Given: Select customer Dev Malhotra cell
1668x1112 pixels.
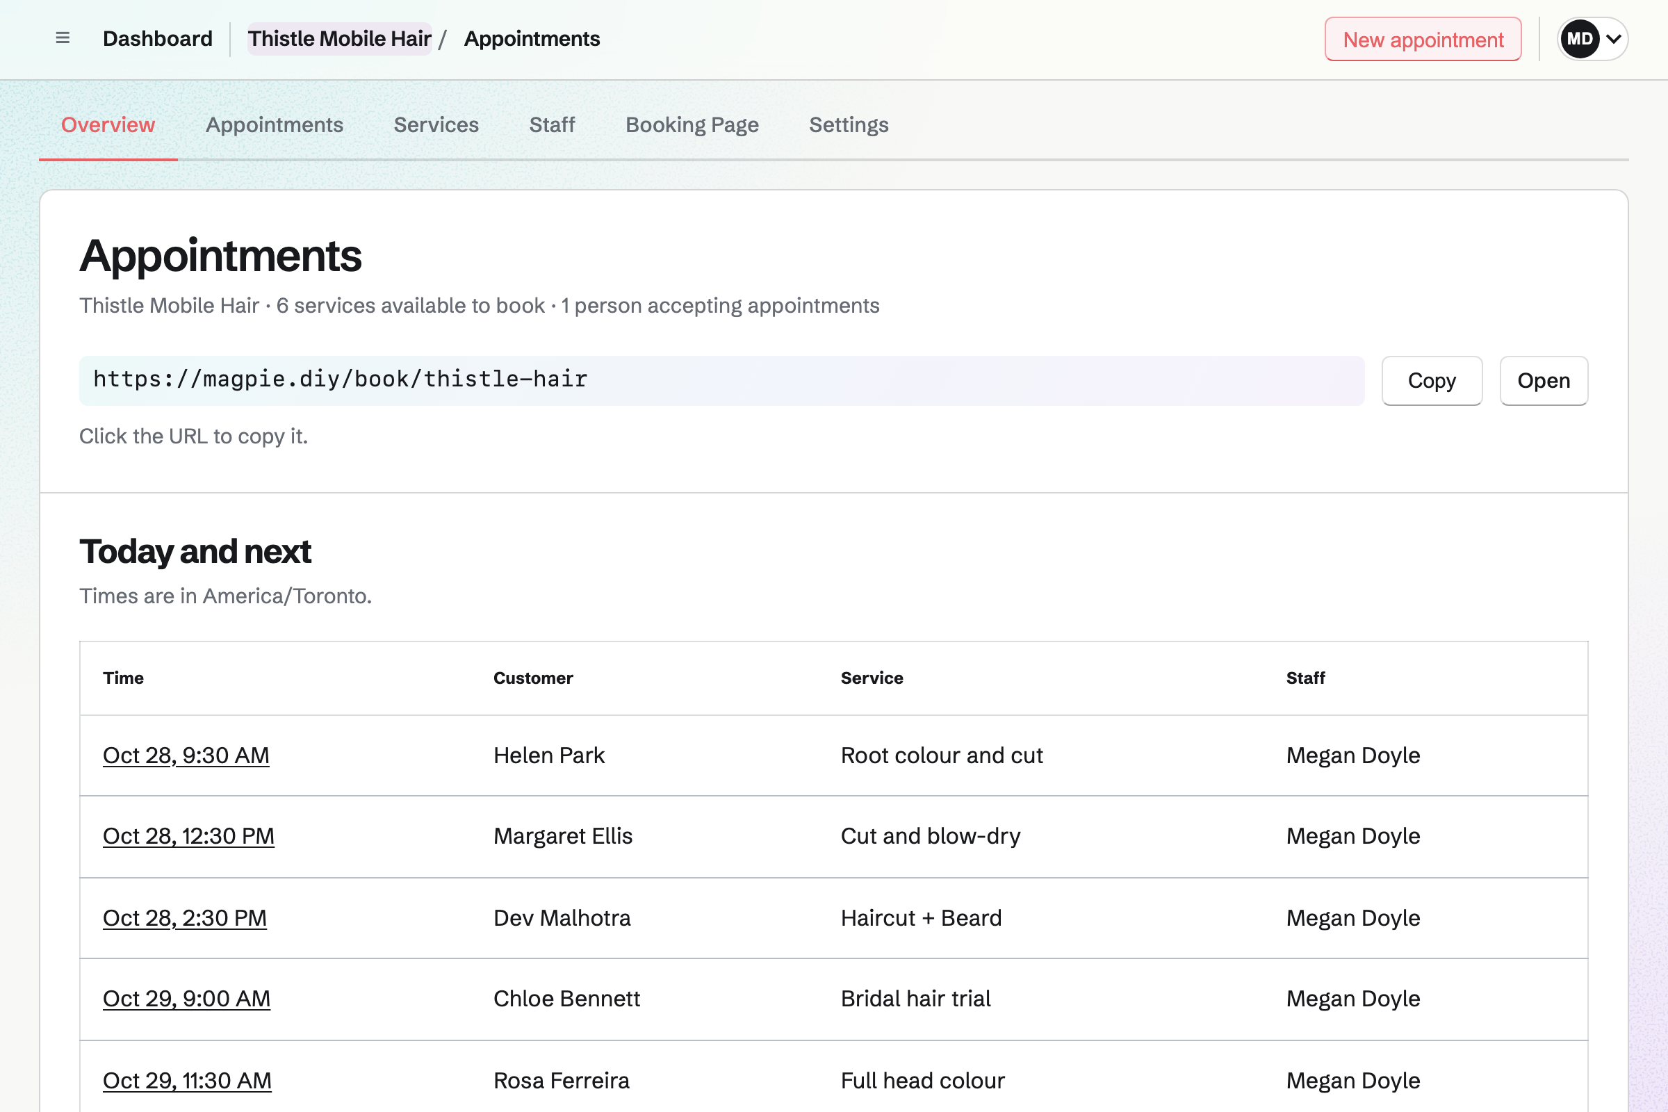Looking at the screenshot, I should (x=562, y=917).
